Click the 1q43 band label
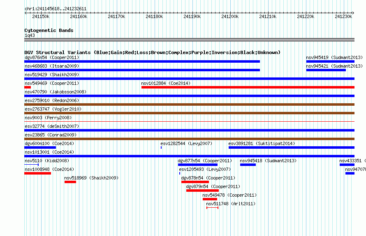The width and height of the screenshot is (366, 236). (x=30, y=35)
